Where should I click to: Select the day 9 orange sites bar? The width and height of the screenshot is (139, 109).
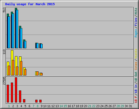[x=42, y=74]
